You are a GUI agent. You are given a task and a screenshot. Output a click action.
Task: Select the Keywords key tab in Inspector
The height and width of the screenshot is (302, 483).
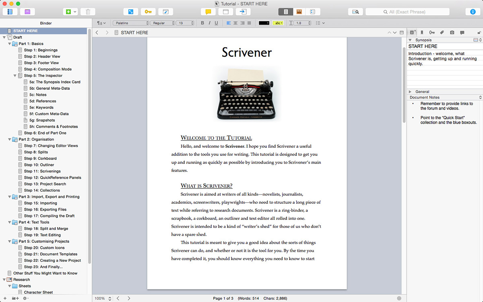tap(432, 32)
